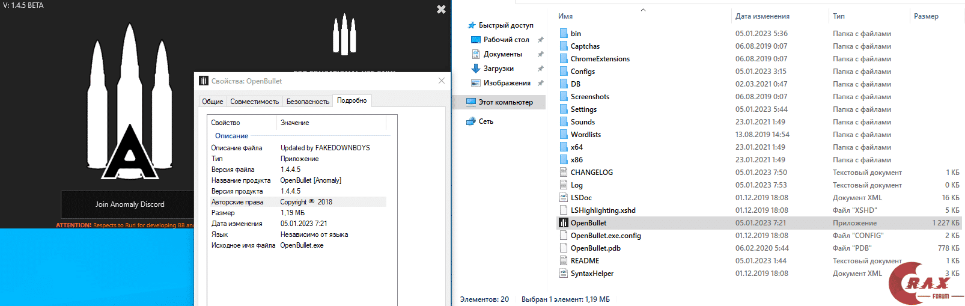Select Рабочий стол in navigation pane
The width and height of the screenshot is (965, 306).
(507, 40)
